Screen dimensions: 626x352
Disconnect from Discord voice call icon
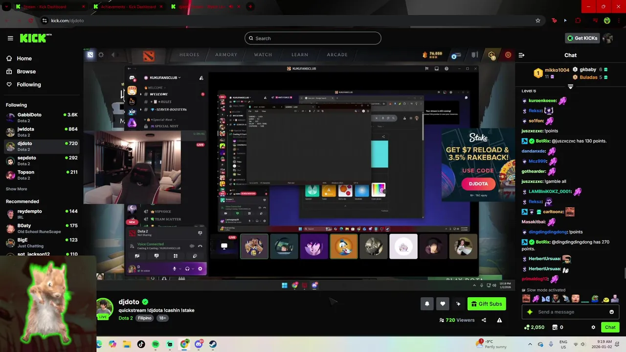tap(200, 246)
